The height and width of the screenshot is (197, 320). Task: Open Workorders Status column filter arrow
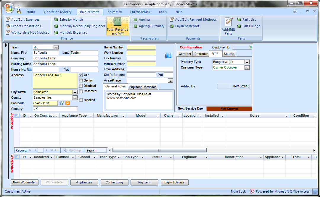171,157
